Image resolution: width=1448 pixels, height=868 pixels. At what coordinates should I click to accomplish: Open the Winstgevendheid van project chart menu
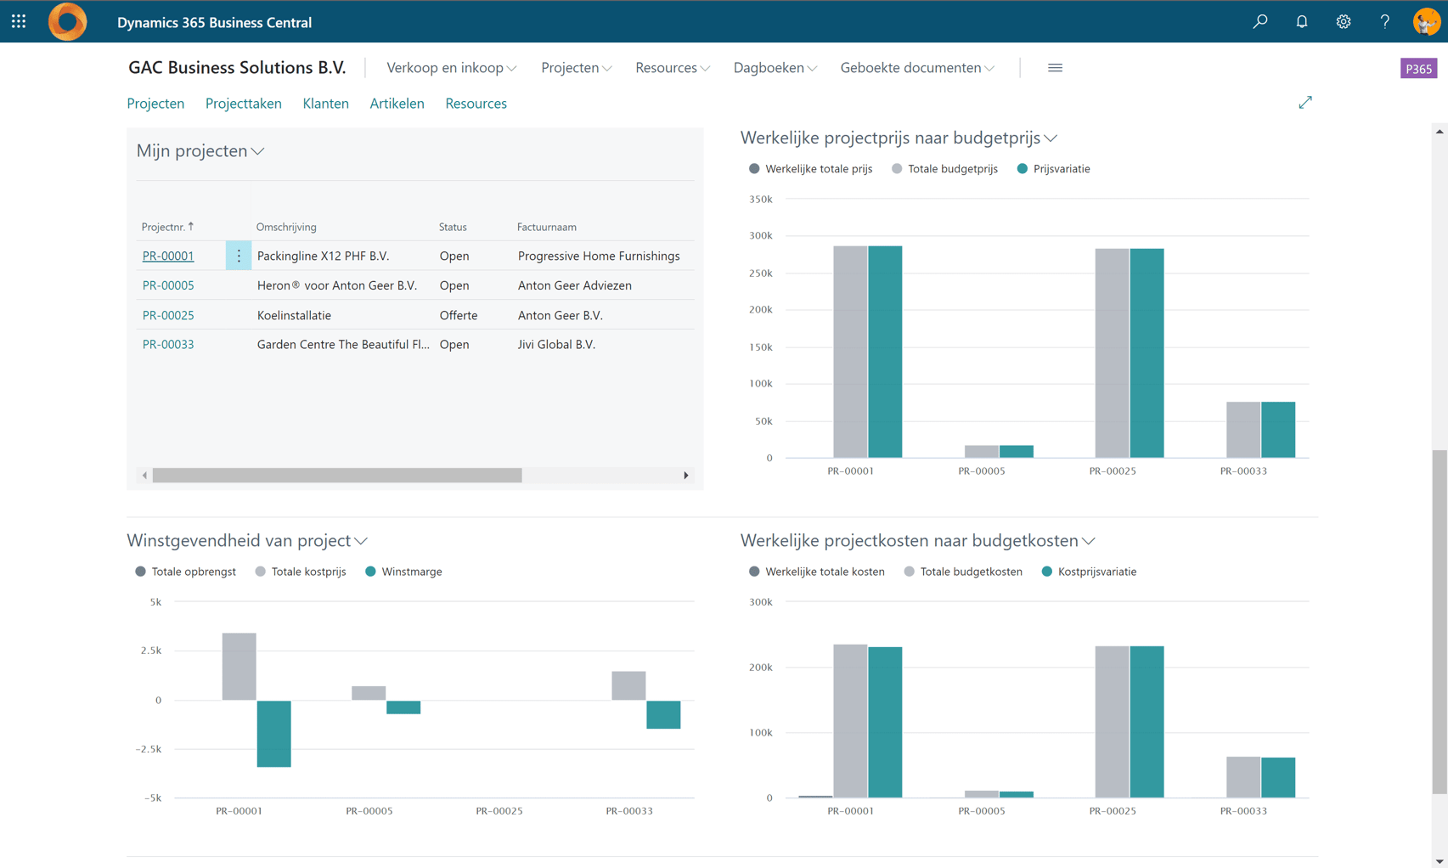pos(247,540)
